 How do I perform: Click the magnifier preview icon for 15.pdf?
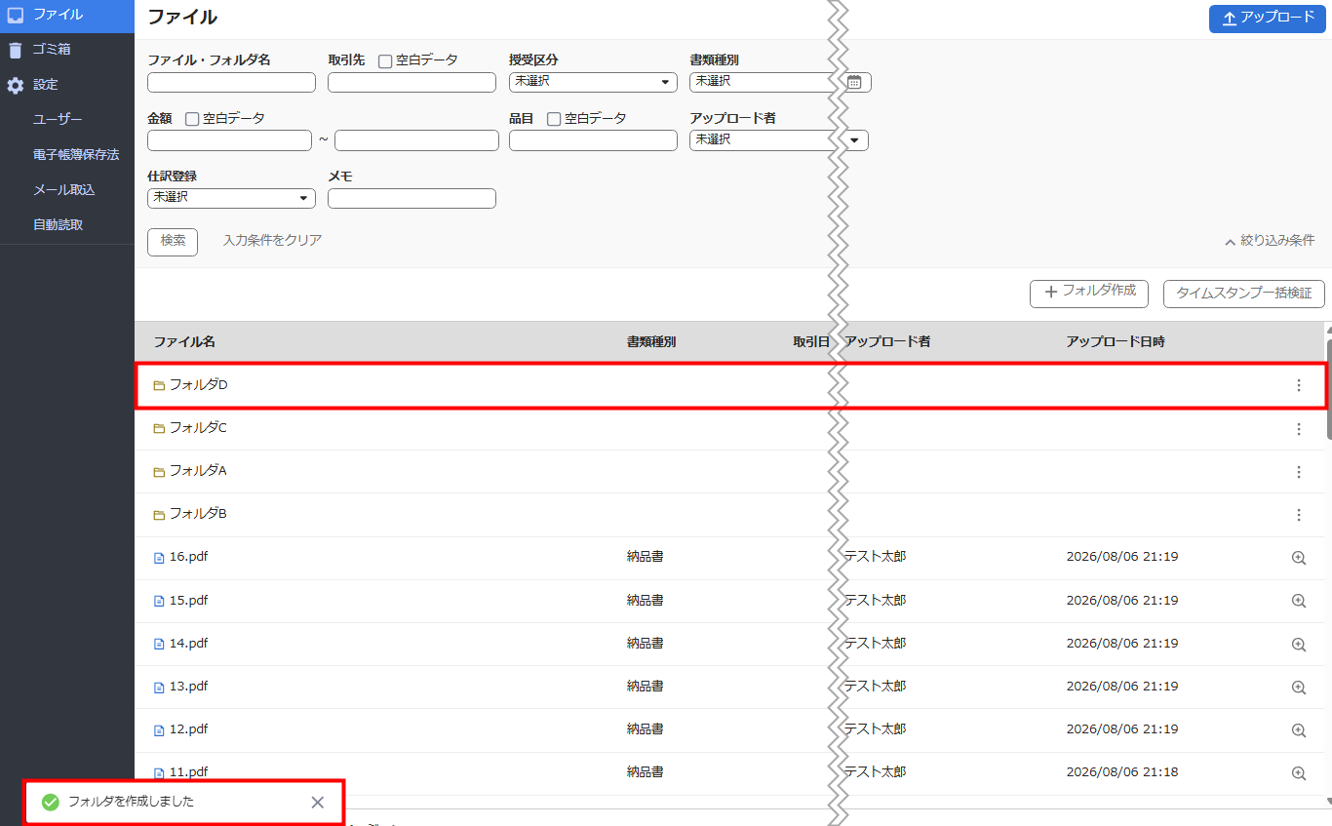pos(1298,601)
